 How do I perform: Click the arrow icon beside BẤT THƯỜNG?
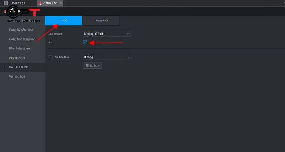pos(5,67)
